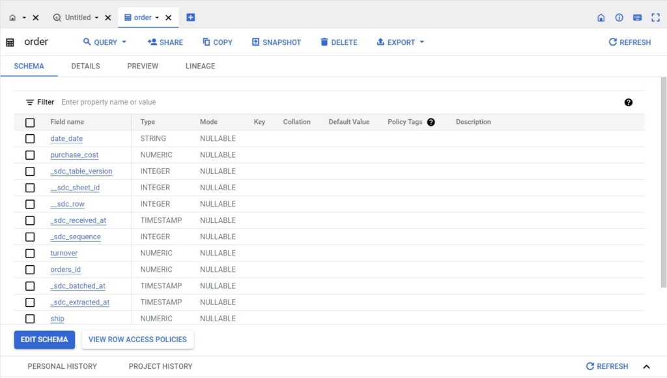Check the orders_id row checkbox

pyautogui.click(x=30, y=269)
